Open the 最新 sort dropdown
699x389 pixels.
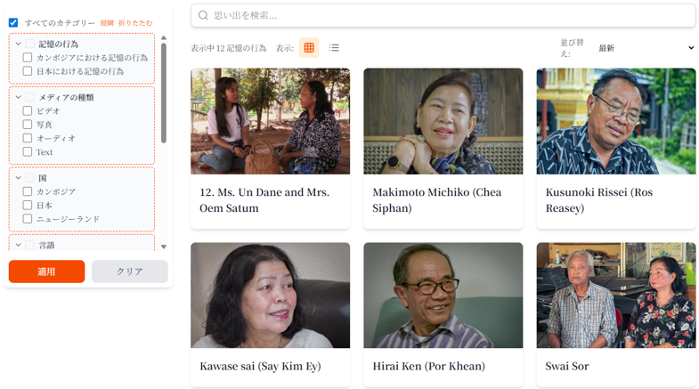[x=646, y=48]
